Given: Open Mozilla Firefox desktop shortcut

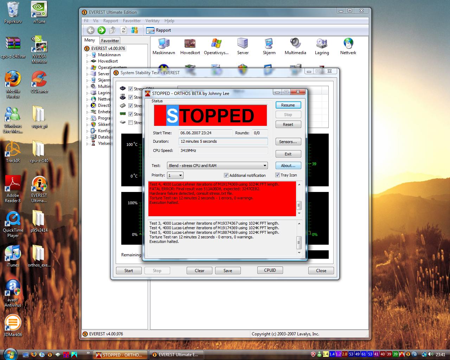Looking at the screenshot, I should coord(13,84).
